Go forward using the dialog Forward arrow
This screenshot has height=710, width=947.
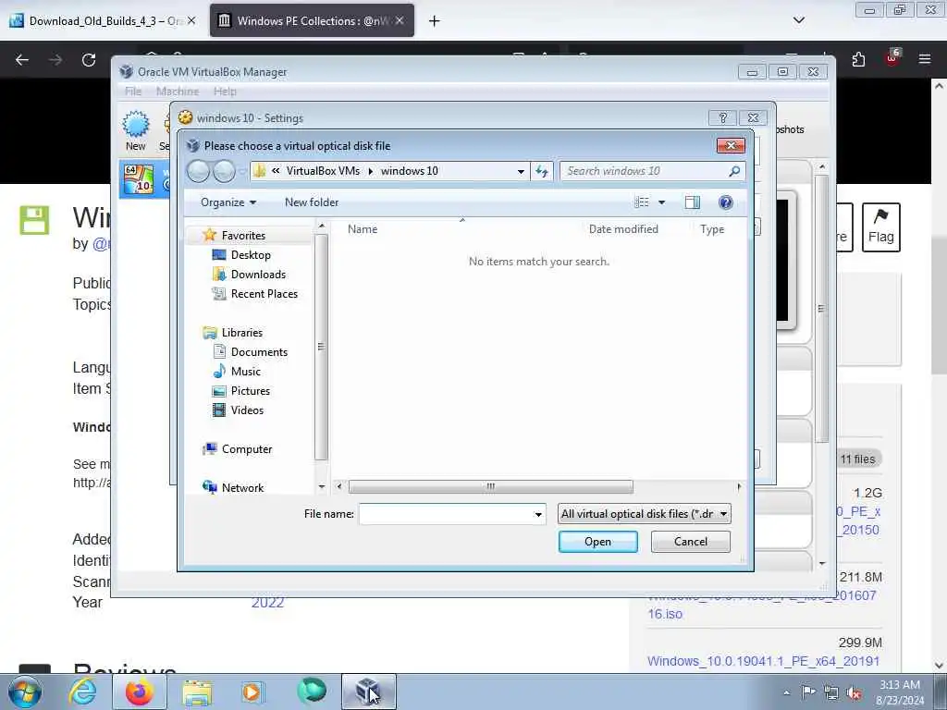click(224, 171)
